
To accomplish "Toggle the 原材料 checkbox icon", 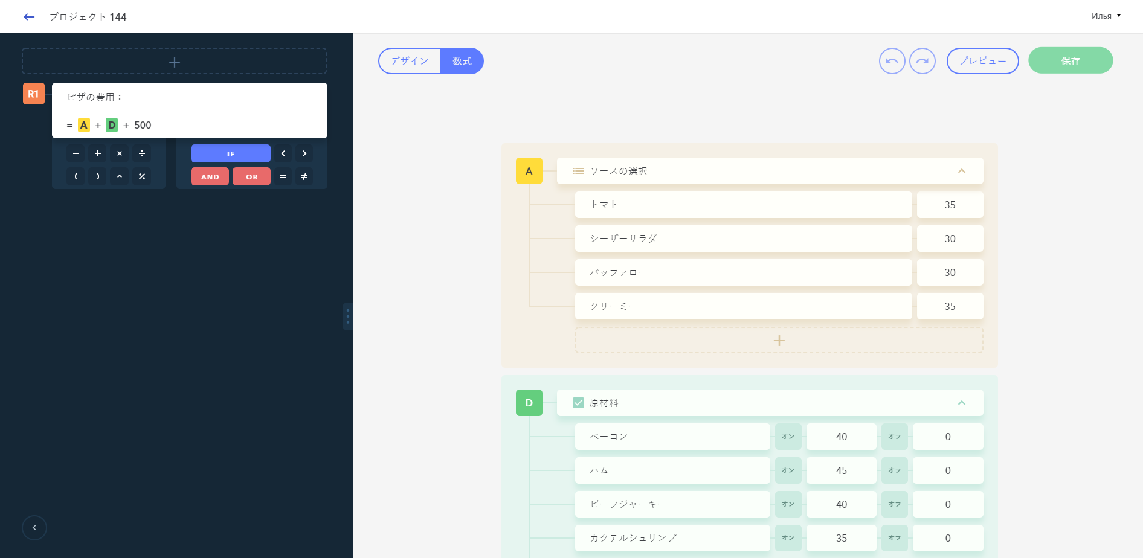I will click(578, 403).
